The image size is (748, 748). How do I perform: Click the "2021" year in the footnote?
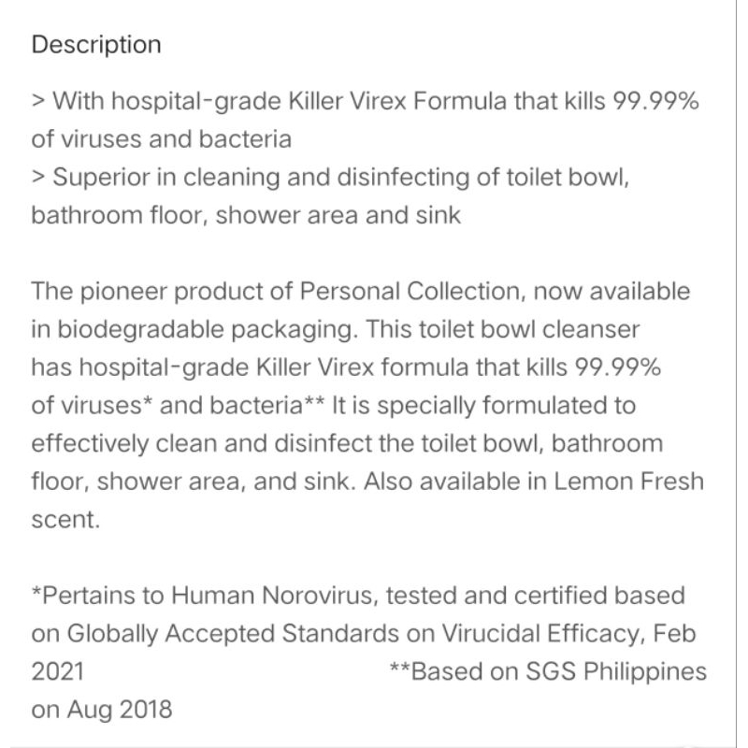tap(58, 671)
